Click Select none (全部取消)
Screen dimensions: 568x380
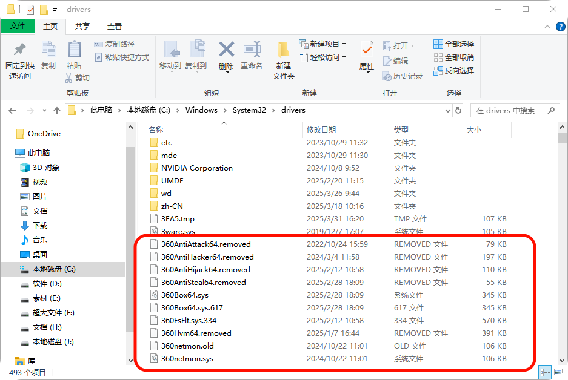coord(454,57)
